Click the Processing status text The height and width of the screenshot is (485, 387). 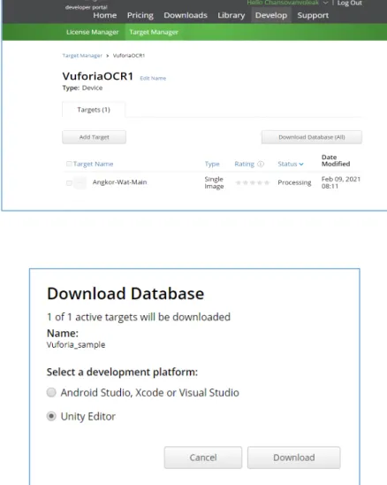294,182
